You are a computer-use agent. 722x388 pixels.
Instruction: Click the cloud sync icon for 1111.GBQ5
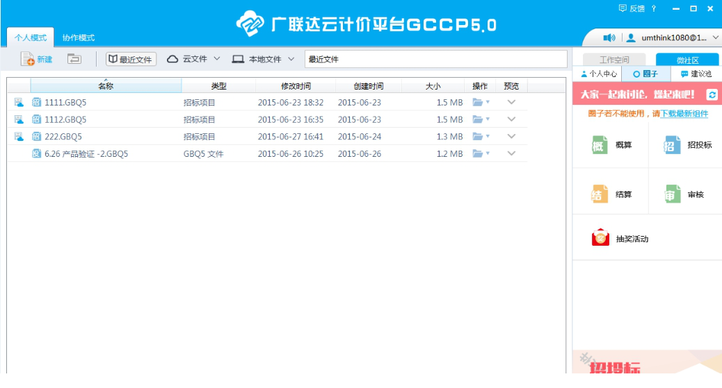tap(19, 103)
